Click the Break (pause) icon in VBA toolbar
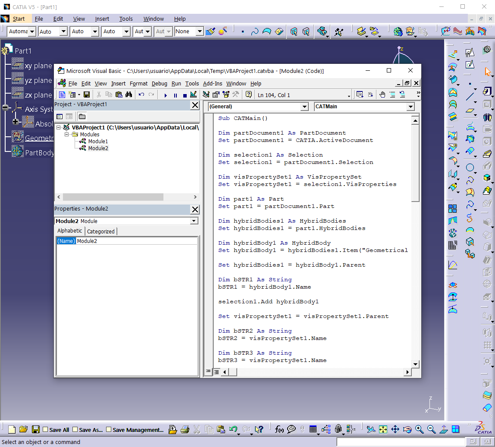The image size is (495, 447). (x=175, y=95)
